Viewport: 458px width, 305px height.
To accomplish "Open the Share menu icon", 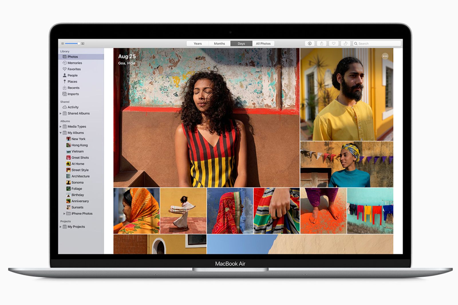I will [x=321, y=43].
